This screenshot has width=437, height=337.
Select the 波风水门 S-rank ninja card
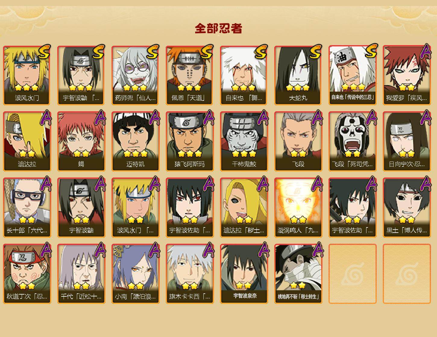pyautogui.click(x=27, y=75)
